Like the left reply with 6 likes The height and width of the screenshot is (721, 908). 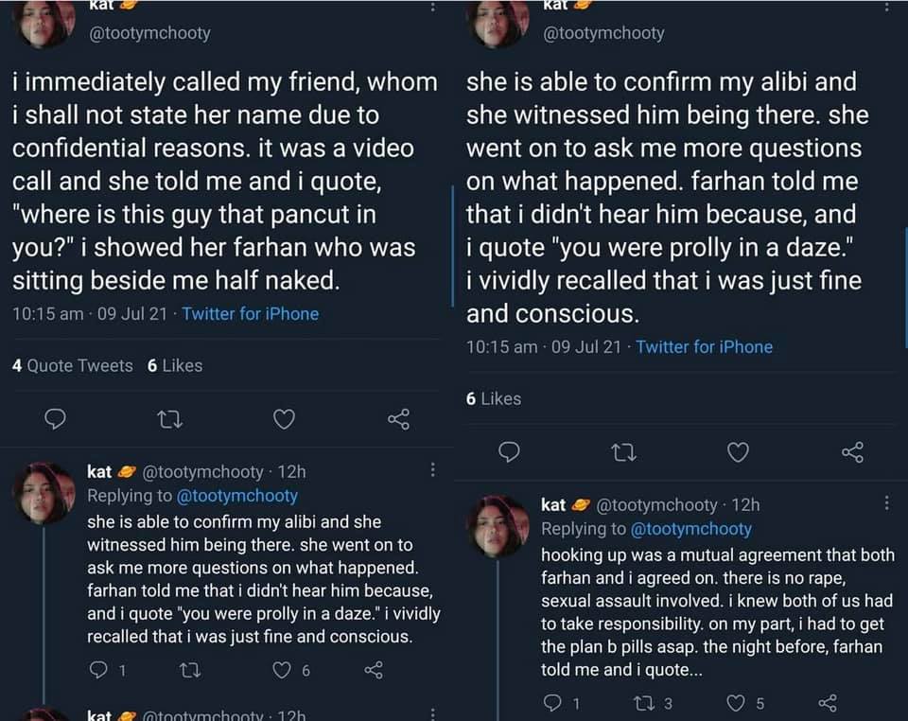283,670
